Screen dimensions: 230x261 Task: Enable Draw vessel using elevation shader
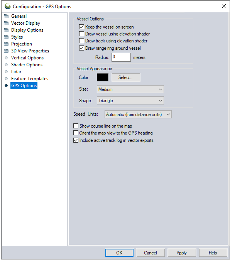coord(81,34)
